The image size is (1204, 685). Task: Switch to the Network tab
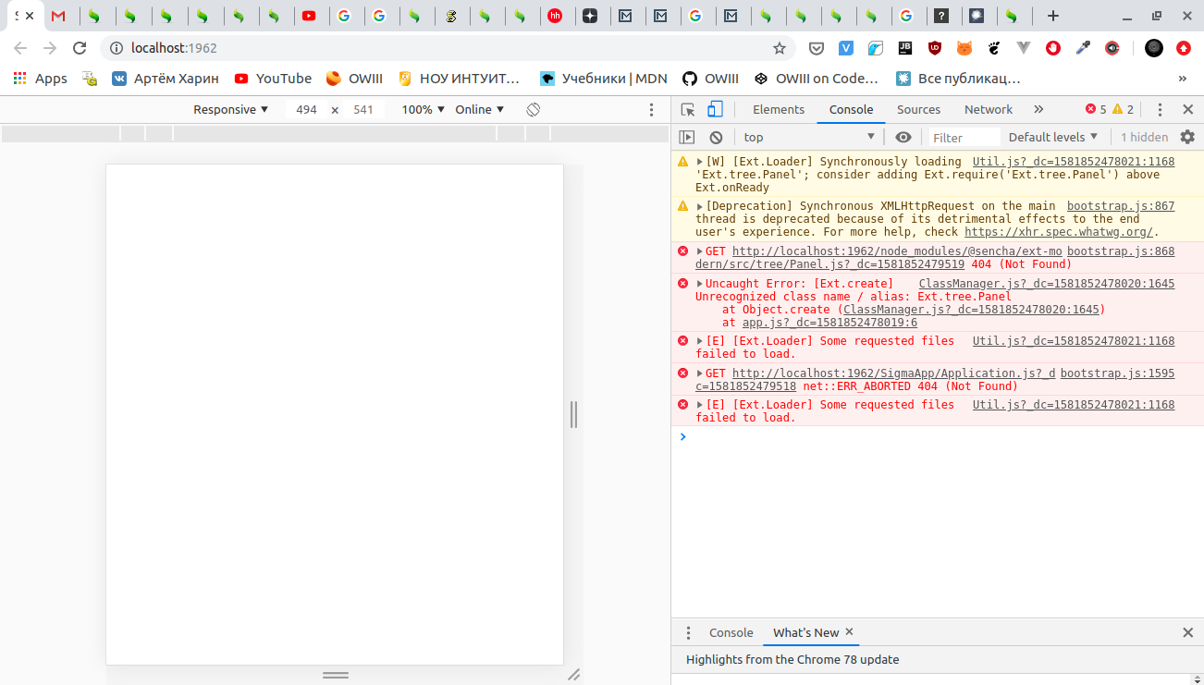(989, 109)
